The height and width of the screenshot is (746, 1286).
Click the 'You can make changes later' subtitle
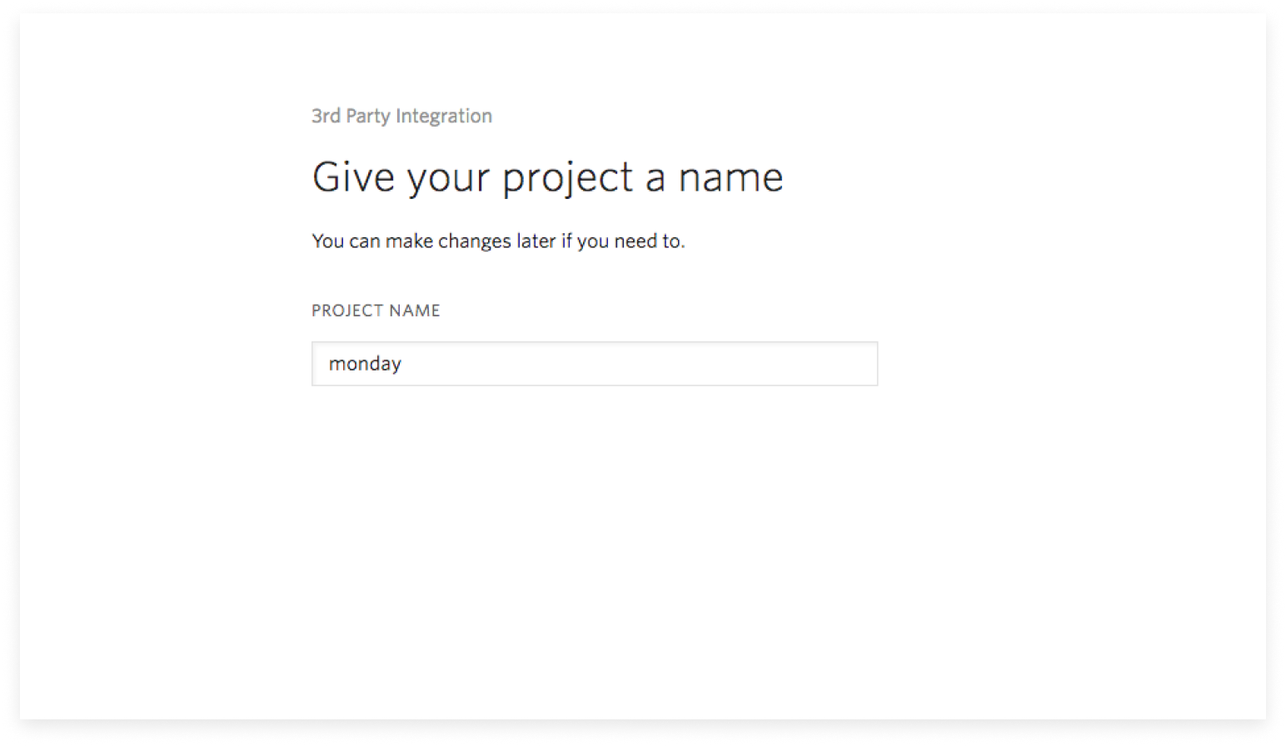pyautogui.click(x=498, y=241)
